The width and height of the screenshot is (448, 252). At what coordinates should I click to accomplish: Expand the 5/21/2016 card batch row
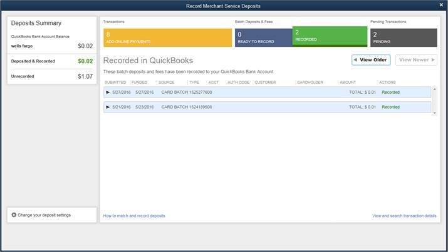108,107
